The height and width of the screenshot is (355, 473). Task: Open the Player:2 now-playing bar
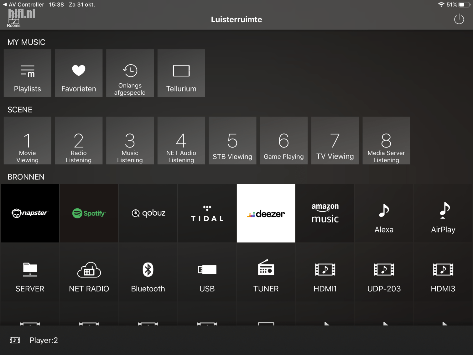pyautogui.click(x=236, y=340)
